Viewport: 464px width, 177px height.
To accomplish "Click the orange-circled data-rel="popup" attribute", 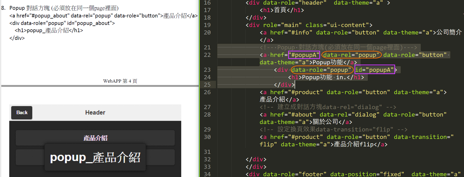I will pyautogui.click(x=351, y=55).
